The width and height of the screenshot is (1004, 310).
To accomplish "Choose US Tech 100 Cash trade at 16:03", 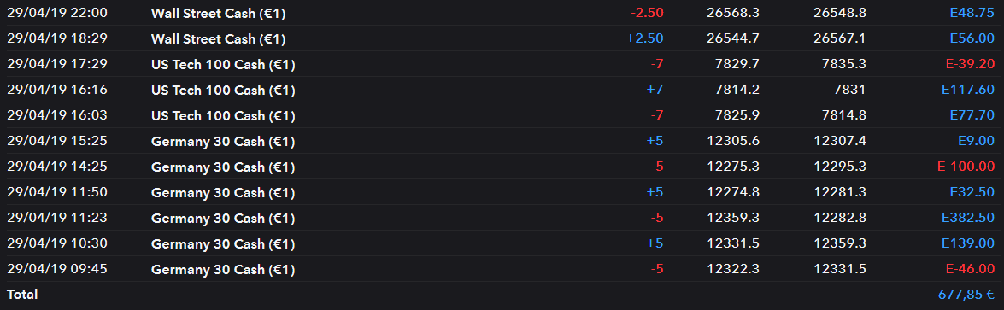I will [502, 115].
